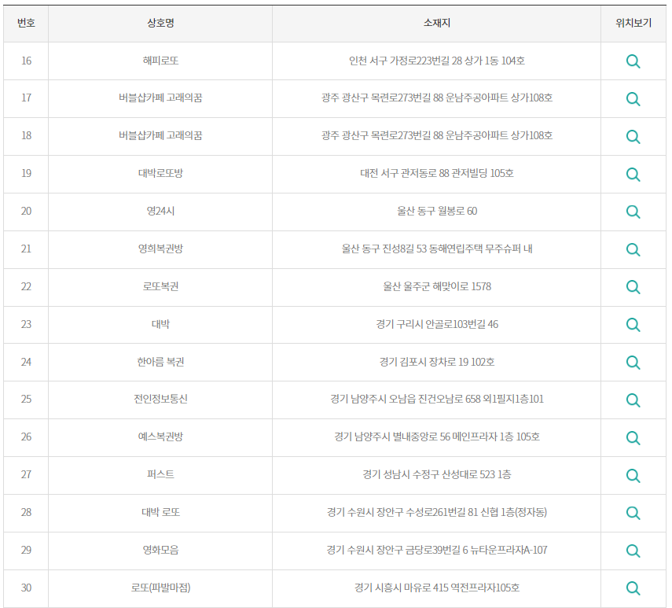Click magnifier icon in row number 18

click(x=633, y=137)
